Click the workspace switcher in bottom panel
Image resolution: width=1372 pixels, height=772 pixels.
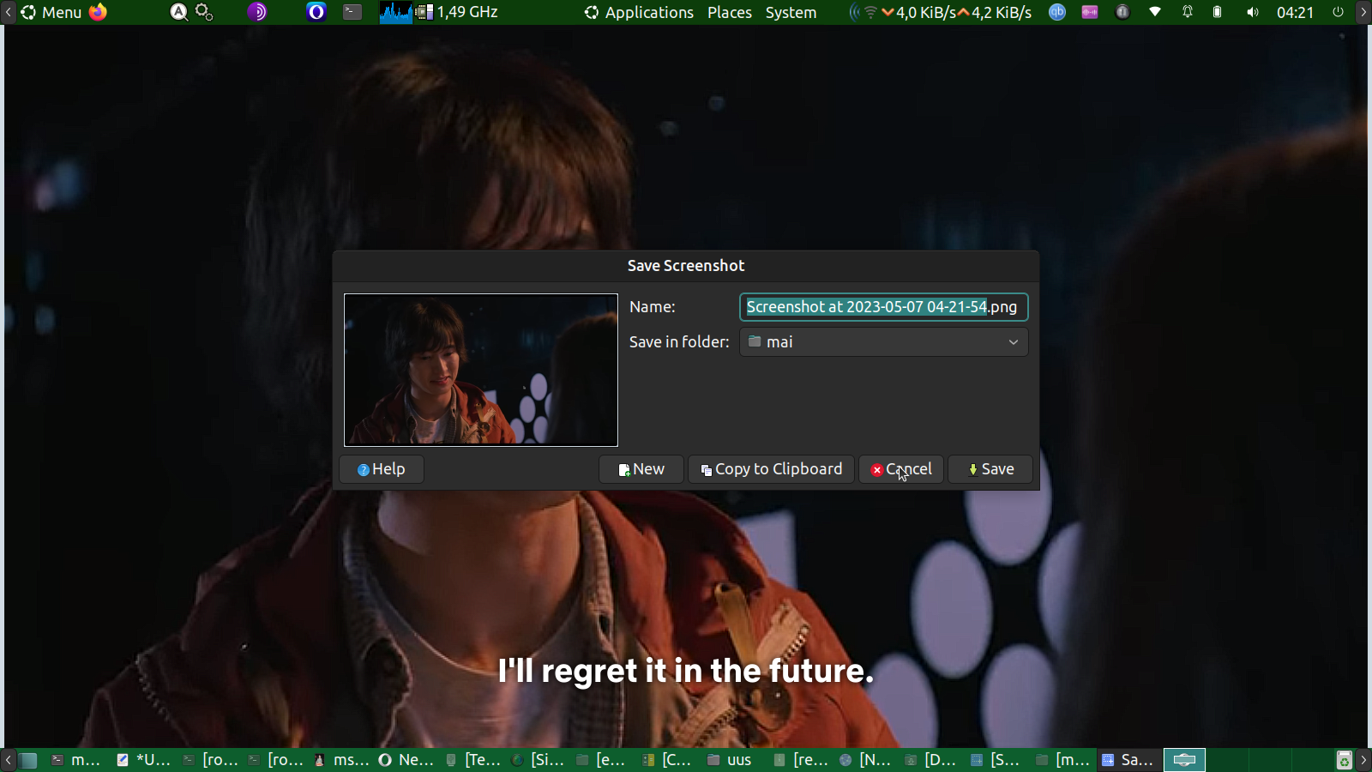coord(1184,760)
